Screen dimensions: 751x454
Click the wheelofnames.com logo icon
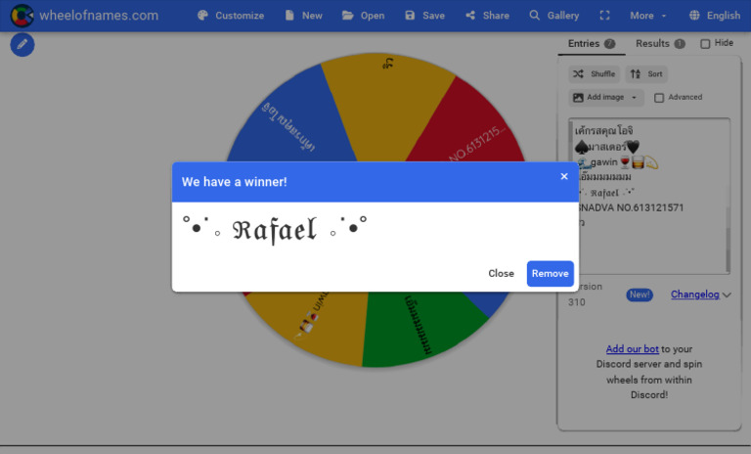click(22, 16)
